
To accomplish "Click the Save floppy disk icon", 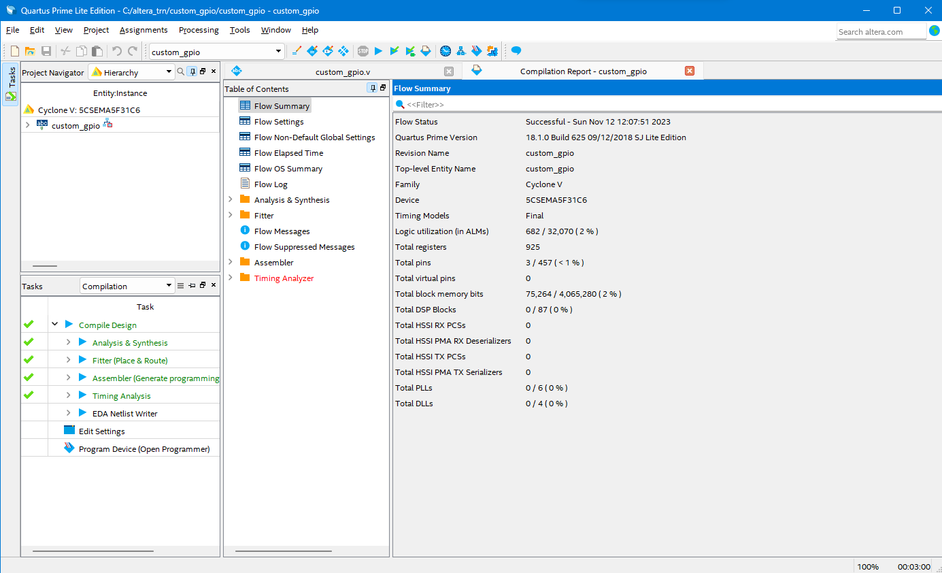I will click(46, 51).
